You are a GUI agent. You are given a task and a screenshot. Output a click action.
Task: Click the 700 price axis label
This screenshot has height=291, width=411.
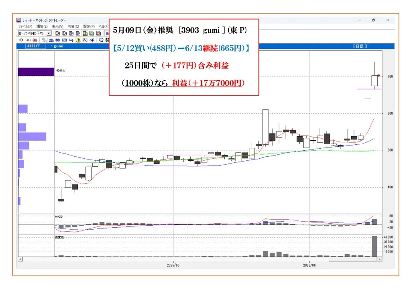(x=390, y=77)
